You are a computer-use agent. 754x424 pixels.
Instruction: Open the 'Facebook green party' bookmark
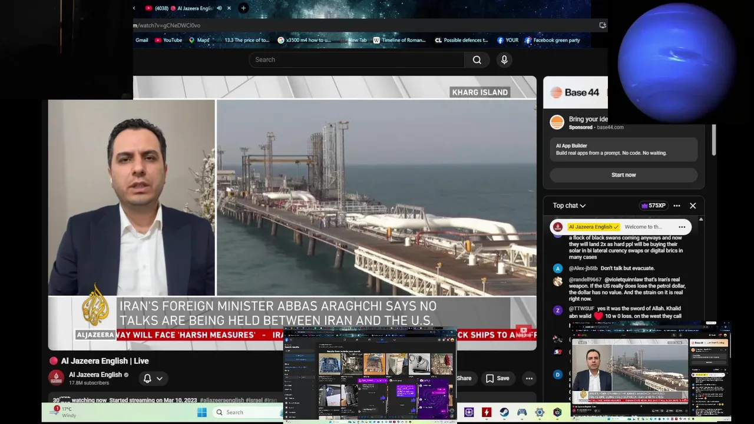pos(553,40)
